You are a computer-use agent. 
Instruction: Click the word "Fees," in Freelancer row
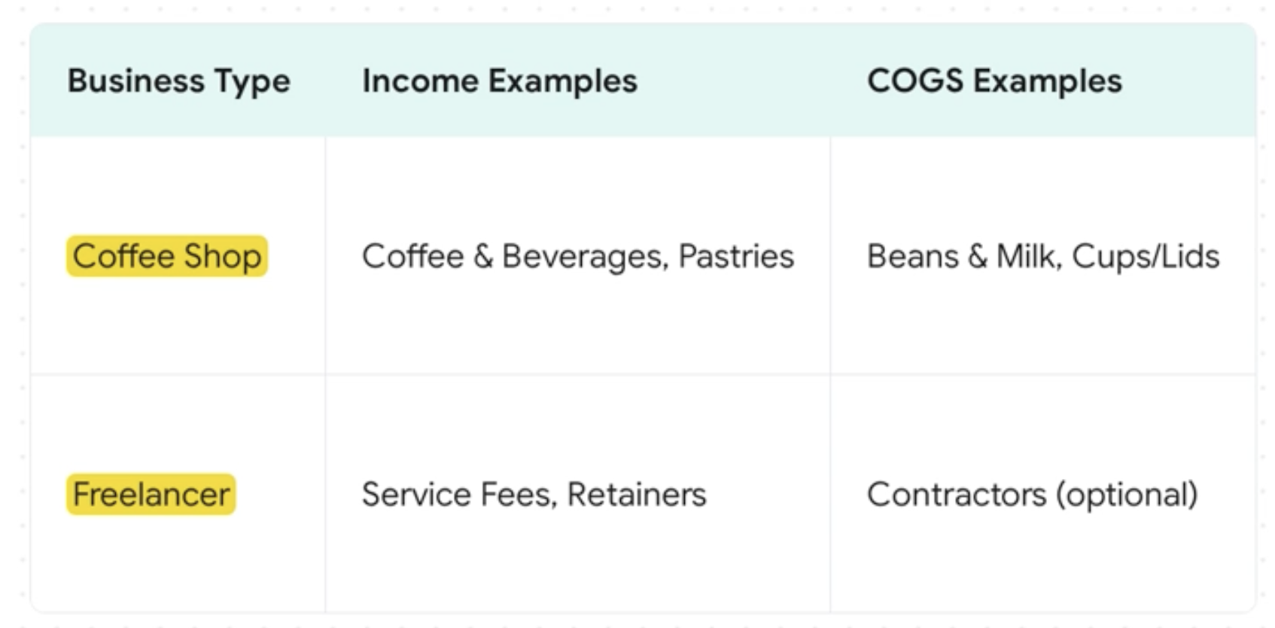[x=519, y=495]
